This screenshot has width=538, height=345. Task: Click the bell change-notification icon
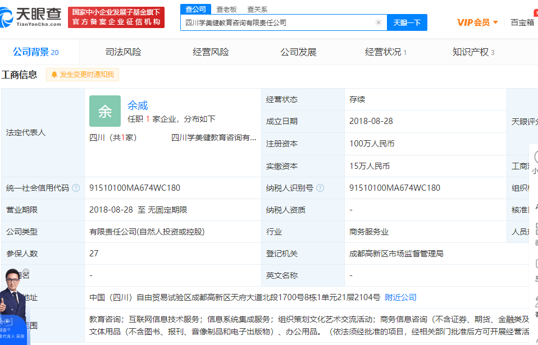[x=54, y=75]
